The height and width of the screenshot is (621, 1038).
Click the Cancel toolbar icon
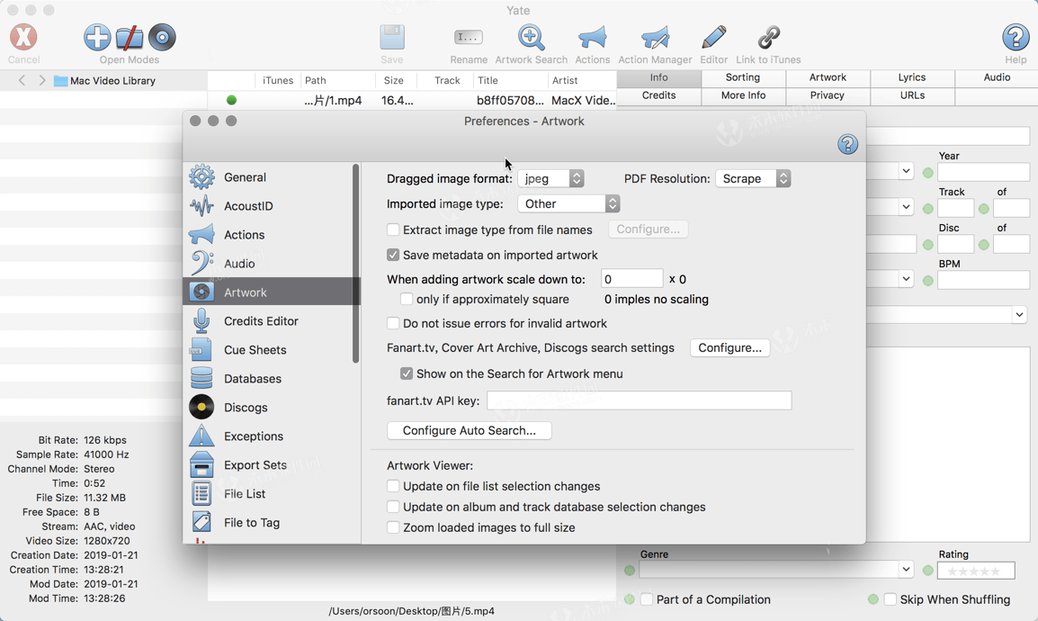23,38
